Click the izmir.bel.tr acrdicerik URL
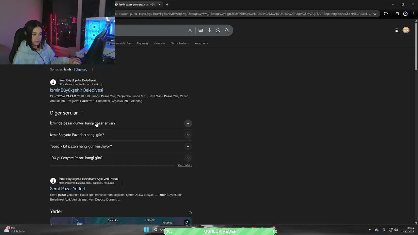Screen dimensions: 418x235 coord(78,85)
